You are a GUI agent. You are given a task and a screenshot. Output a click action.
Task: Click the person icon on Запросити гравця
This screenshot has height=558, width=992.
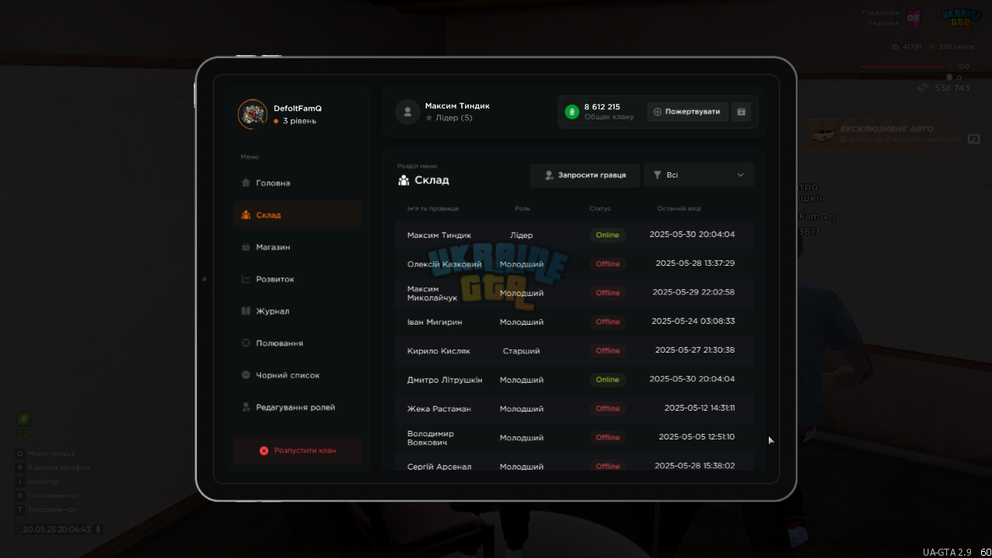(x=549, y=175)
